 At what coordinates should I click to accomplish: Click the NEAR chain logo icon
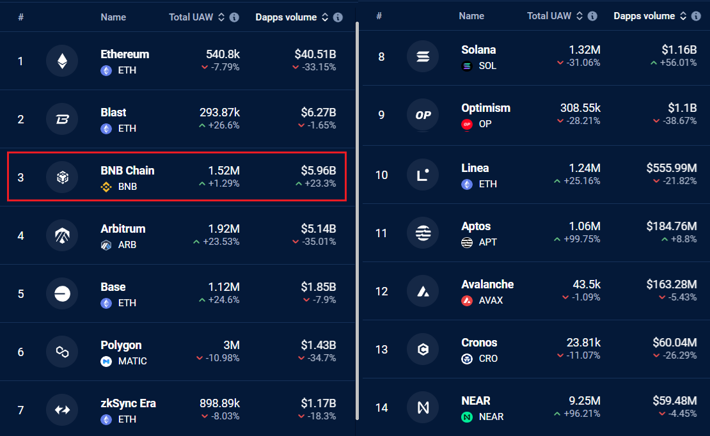click(x=423, y=407)
